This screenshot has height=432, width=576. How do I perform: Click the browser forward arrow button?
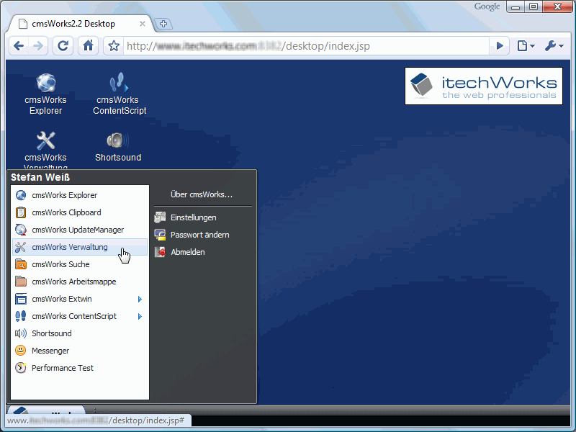pyautogui.click(x=38, y=46)
